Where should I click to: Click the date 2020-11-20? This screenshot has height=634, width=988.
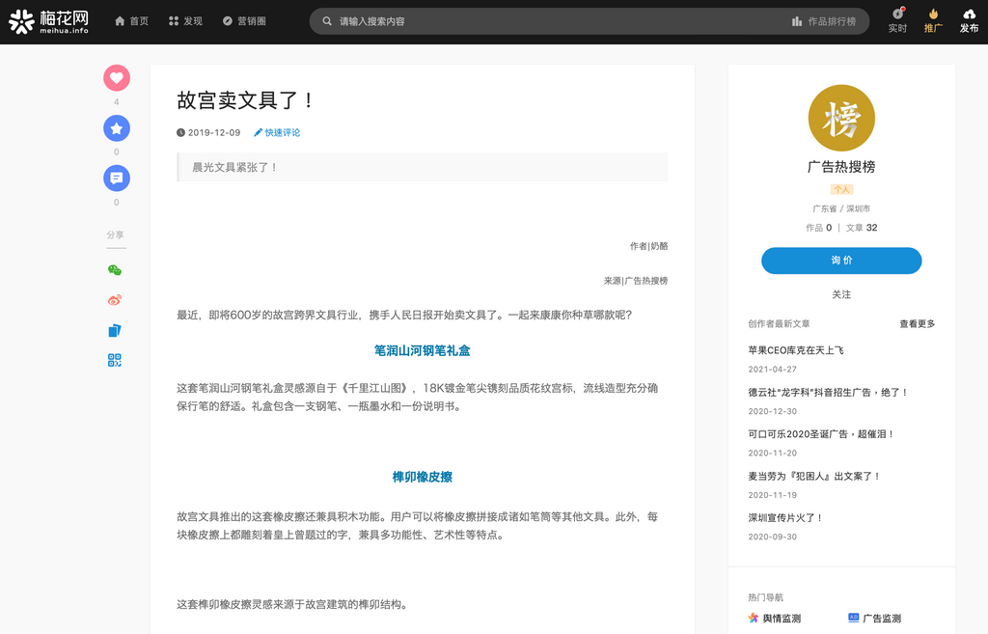click(x=773, y=454)
